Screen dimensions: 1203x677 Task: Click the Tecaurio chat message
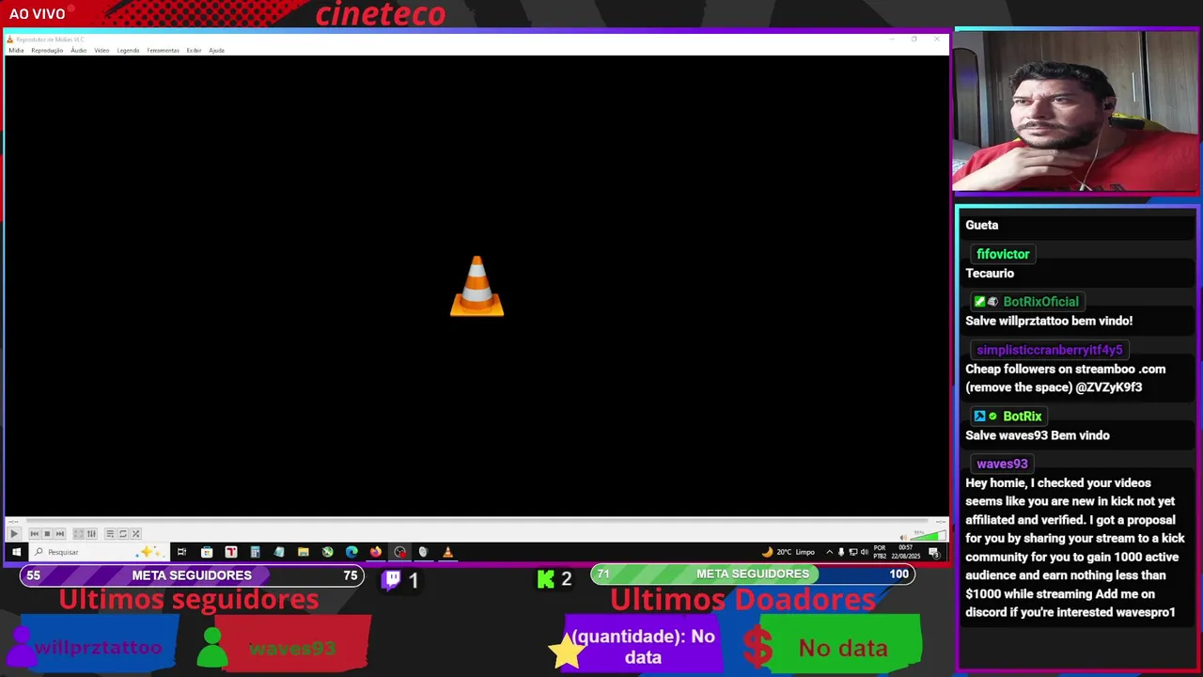coord(990,274)
